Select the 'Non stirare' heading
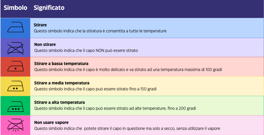Image resolution: width=264 pixels, height=135 pixels. [x=45, y=45]
